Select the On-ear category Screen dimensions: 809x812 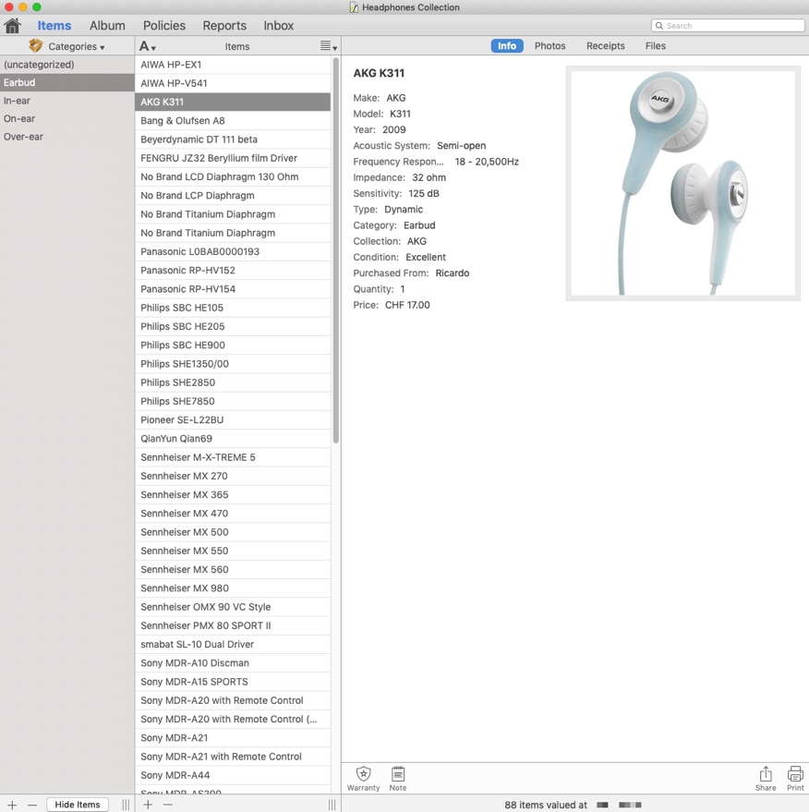pyautogui.click(x=67, y=118)
